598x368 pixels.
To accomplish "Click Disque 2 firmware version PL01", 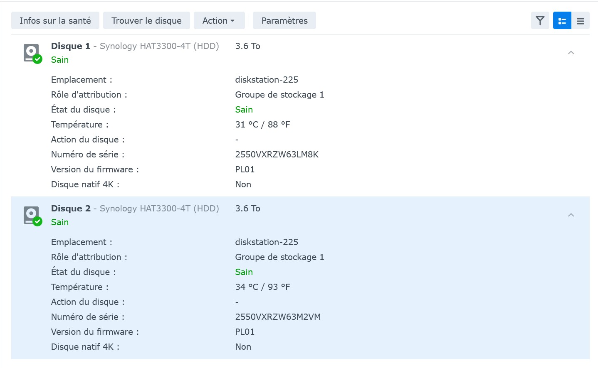I will (x=245, y=332).
